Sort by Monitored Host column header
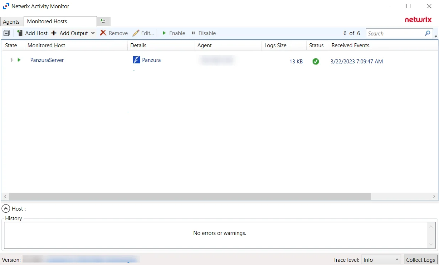Screen dimensions: 439x265 click(x=76, y=45)
